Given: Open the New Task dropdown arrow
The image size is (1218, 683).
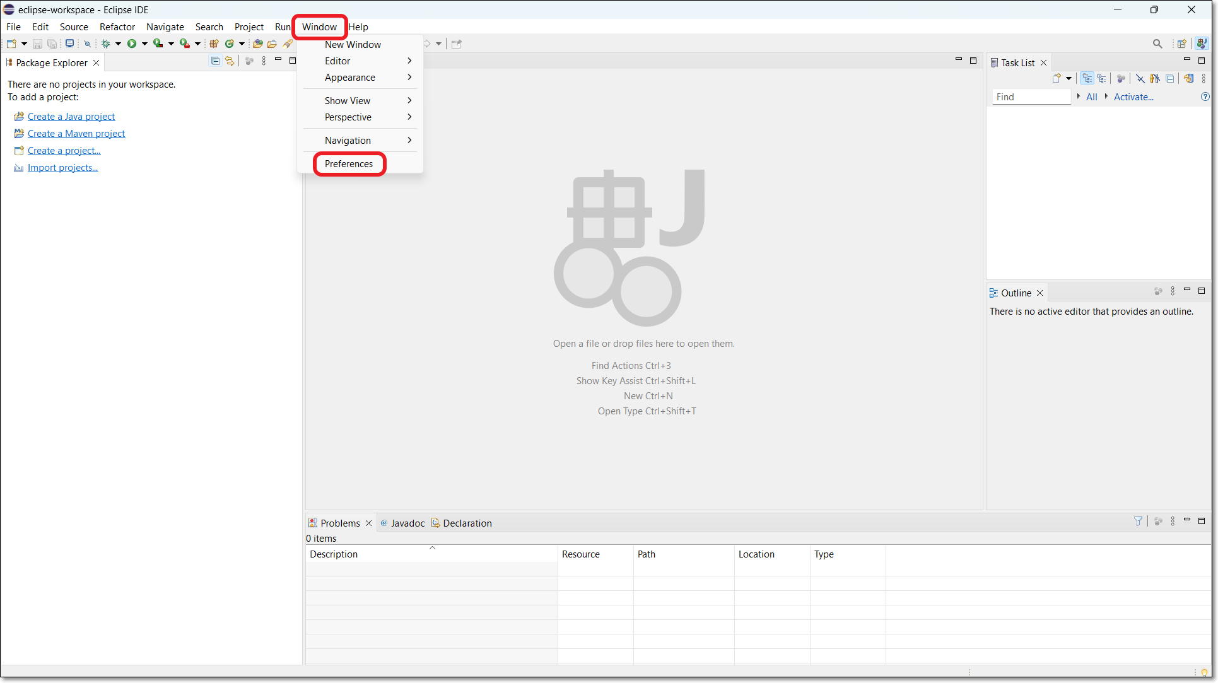Looking at the screenshot, I should [x=1069, y=78].
